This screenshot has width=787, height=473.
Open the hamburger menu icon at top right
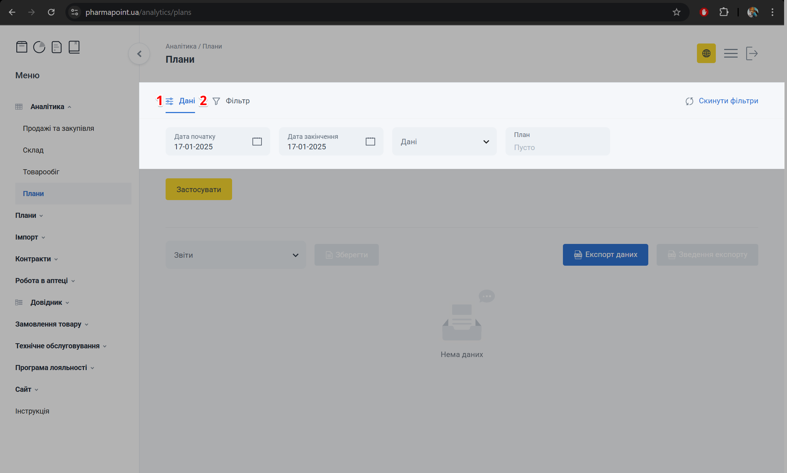pos(730,53)
